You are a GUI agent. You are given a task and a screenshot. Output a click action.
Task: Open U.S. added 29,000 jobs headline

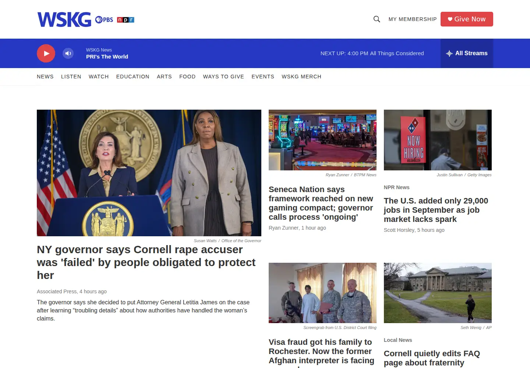point(436,210)
